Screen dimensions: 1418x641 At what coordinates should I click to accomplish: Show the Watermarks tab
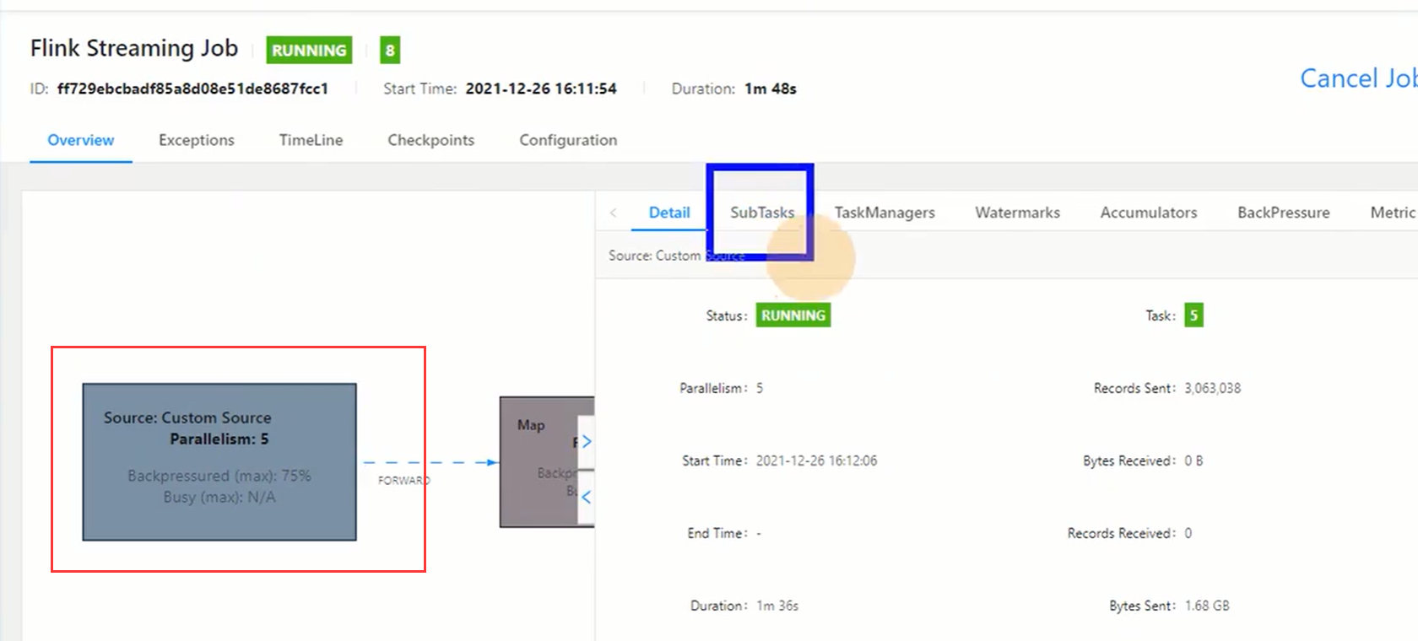point(1017,213)
